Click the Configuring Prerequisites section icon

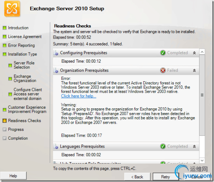56,53
